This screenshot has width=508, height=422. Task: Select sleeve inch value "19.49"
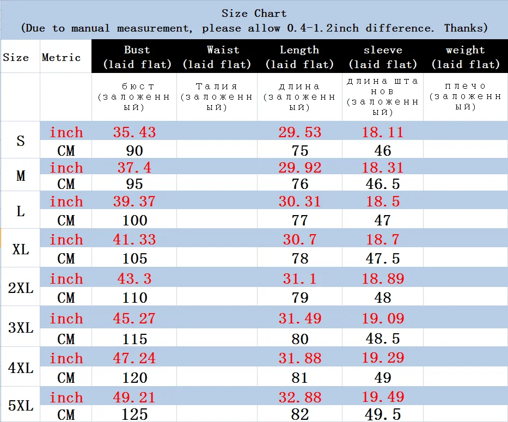tap(383, 397)
